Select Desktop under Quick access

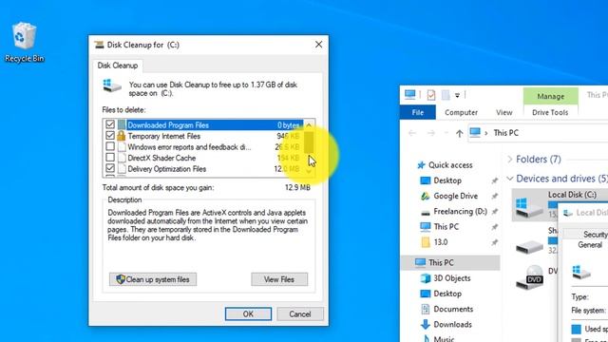pyautogui.click(x=447, y=180)
